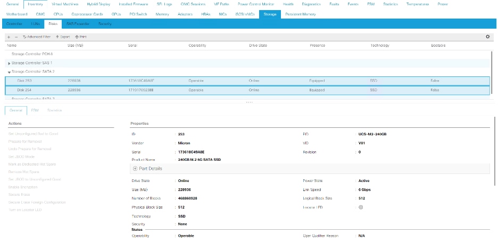This screenshot has height=243, width=498.
Task: Select the NICs tab
Action: (223, 14)
